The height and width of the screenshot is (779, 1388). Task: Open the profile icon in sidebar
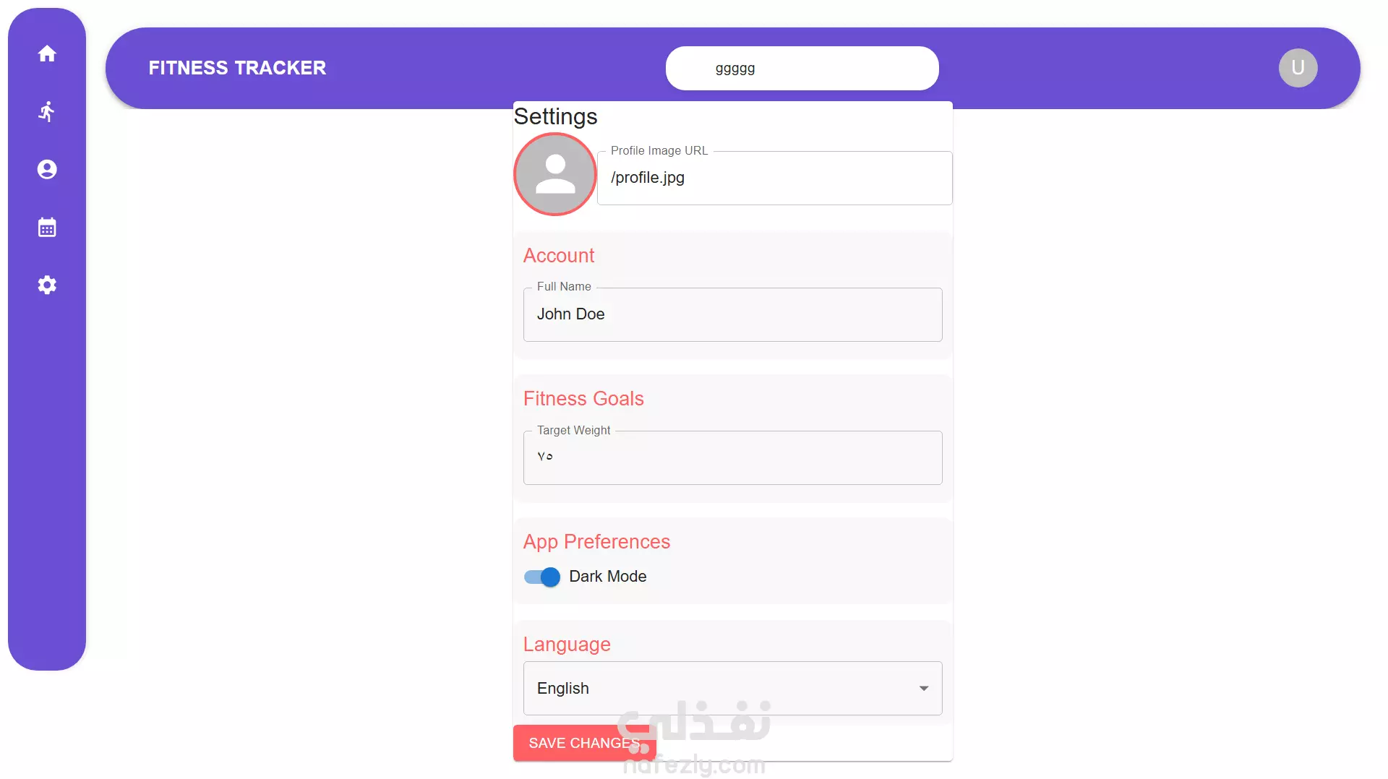coord(47,169)
